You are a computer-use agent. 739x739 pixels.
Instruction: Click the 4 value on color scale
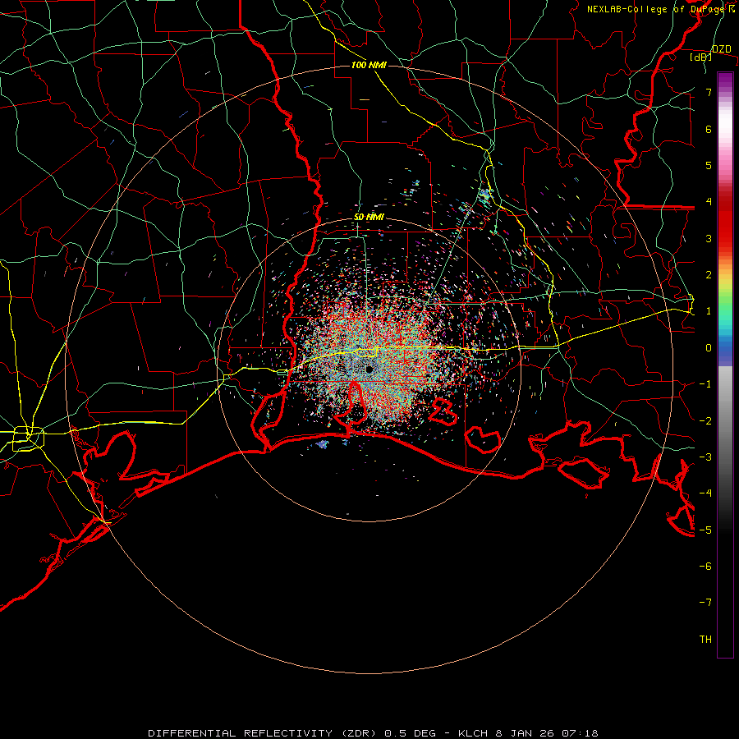(709, 202)
